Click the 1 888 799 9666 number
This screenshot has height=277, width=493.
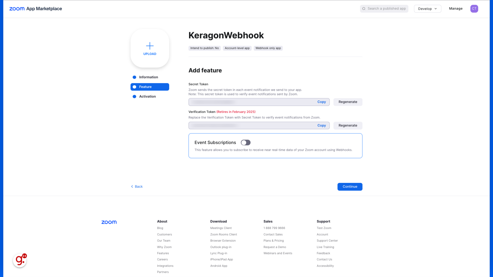tap(274, 228)
